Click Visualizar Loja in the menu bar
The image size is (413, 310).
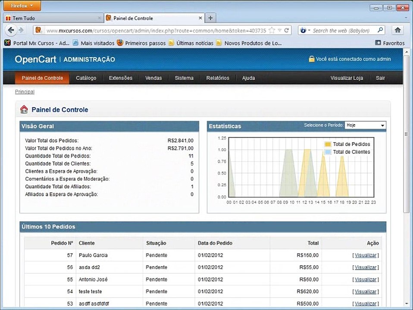tap(347, 78)
